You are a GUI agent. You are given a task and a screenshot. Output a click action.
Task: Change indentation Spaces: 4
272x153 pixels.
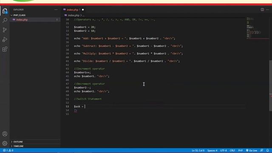point(212,150)
